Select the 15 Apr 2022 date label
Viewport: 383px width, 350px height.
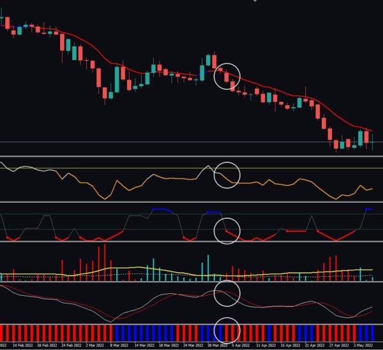tap(290, 346)
